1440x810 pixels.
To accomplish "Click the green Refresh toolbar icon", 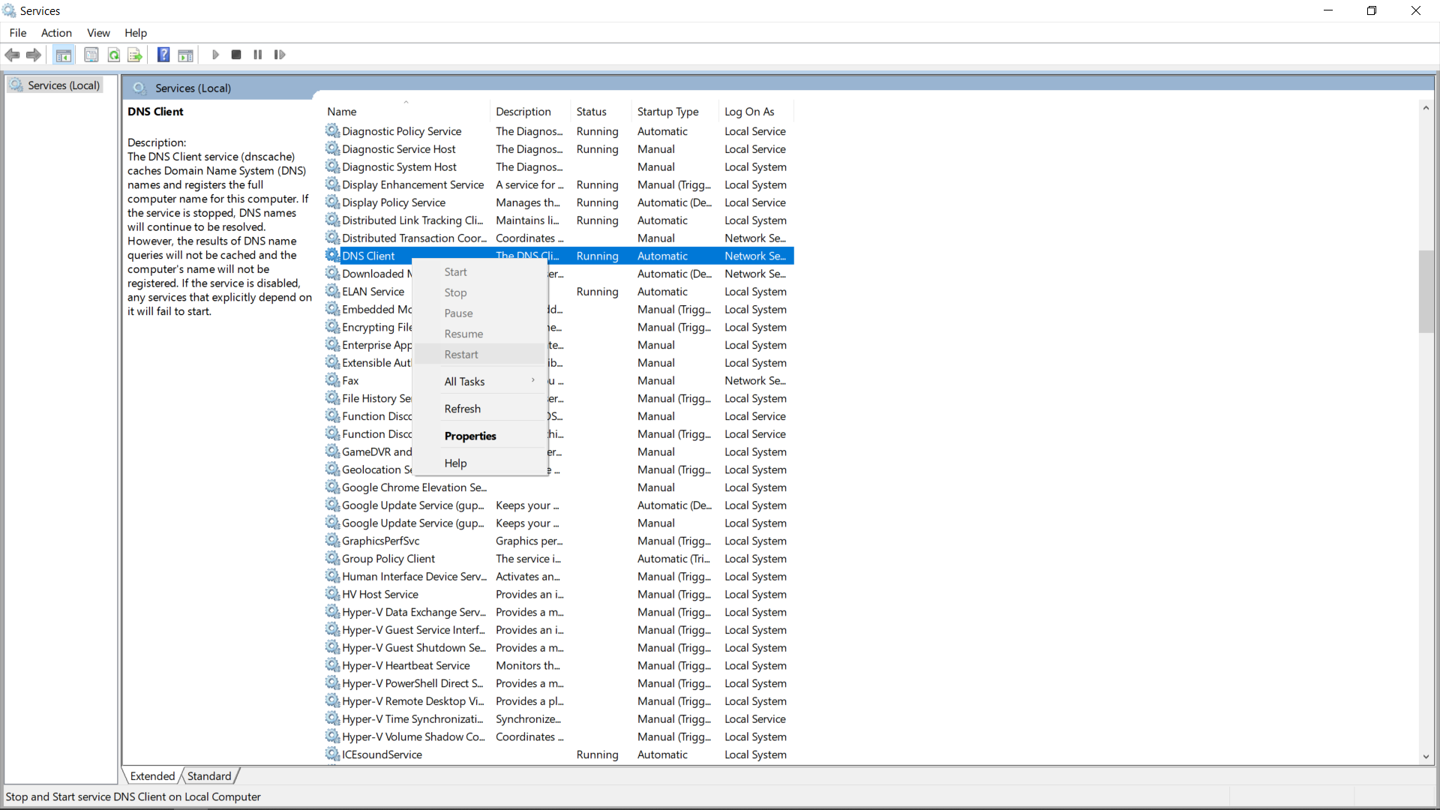I will coord(114,55).
